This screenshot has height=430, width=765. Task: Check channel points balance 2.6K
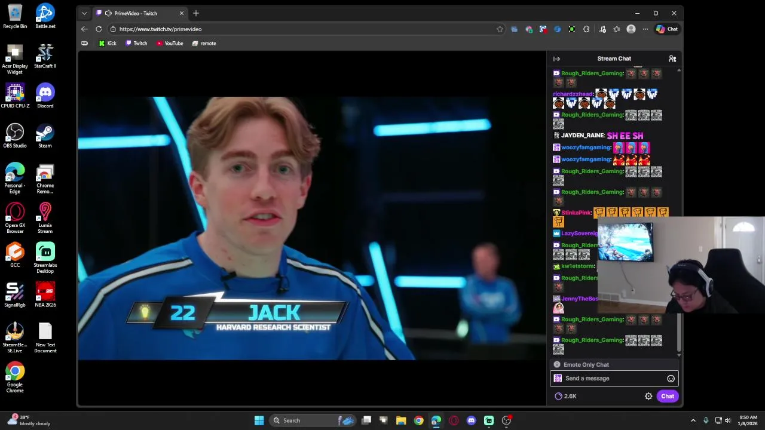pyautogui.click(x=565, y=396)
